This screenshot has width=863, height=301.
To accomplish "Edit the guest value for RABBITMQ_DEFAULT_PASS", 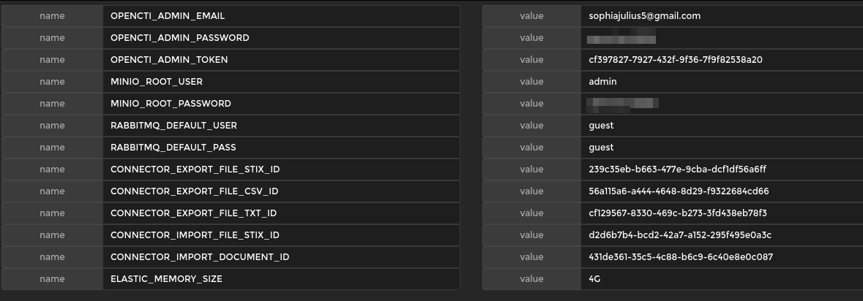I will [721, 148].
